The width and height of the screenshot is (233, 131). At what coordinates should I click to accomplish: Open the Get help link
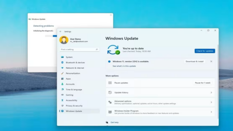coord(114,122)
